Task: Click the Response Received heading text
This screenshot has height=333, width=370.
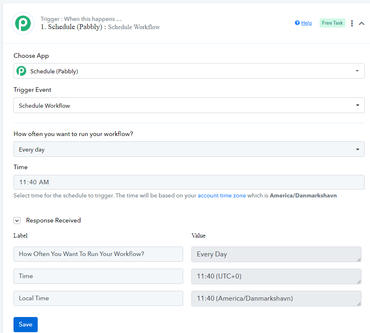Action: pos(53,220)
